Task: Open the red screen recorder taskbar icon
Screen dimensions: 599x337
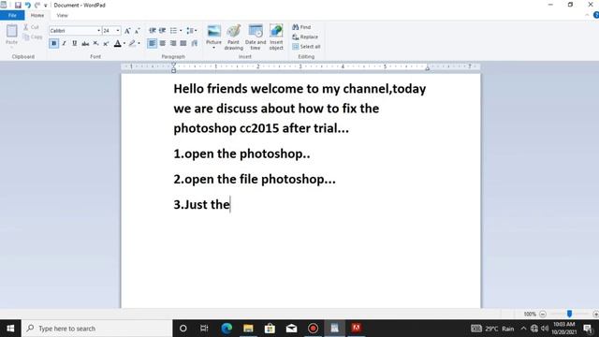Action: 313,329
